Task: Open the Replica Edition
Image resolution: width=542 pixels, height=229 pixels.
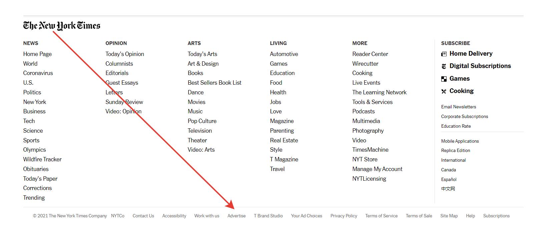Action: click(x=456, y=150)
